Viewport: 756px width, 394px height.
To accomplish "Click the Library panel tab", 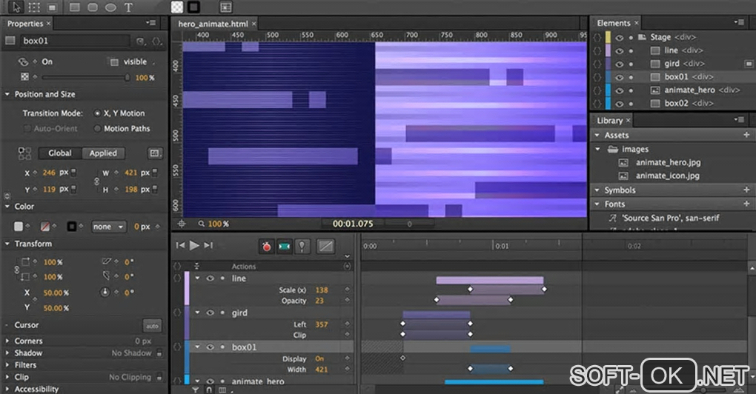I will [x=609, y=120].
